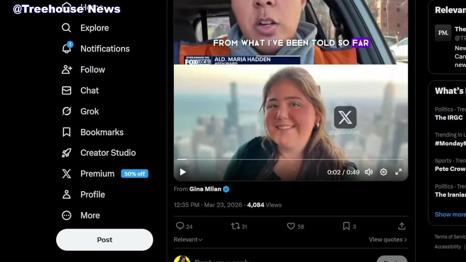This screenshot has width=466, height=262.
Task: Like the post with the heart
Action: (291, 226)
